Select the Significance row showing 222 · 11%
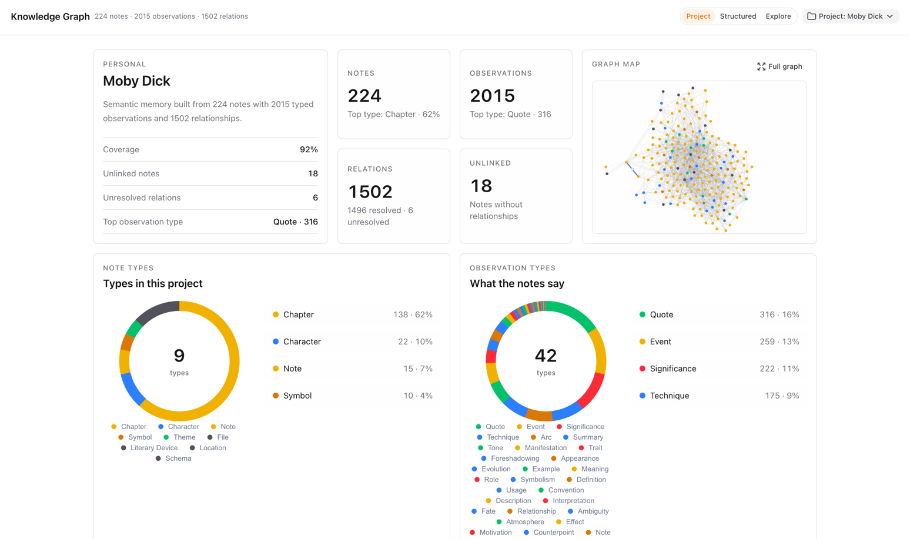This screenshot has width=910, height=539. [x=720, y=369]
